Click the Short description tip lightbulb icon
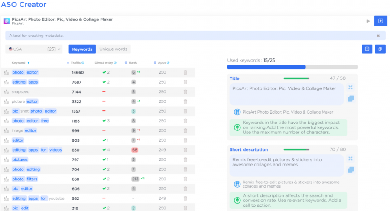390x211 pixels. coord(237,200)
